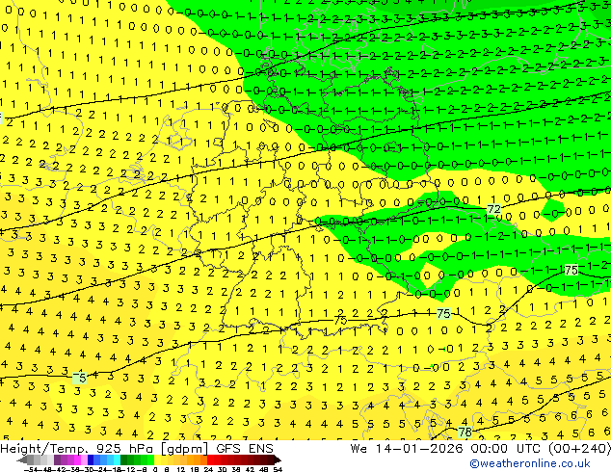
Task: Click the 00:00 UTC time text
Action: click(507, 448)
